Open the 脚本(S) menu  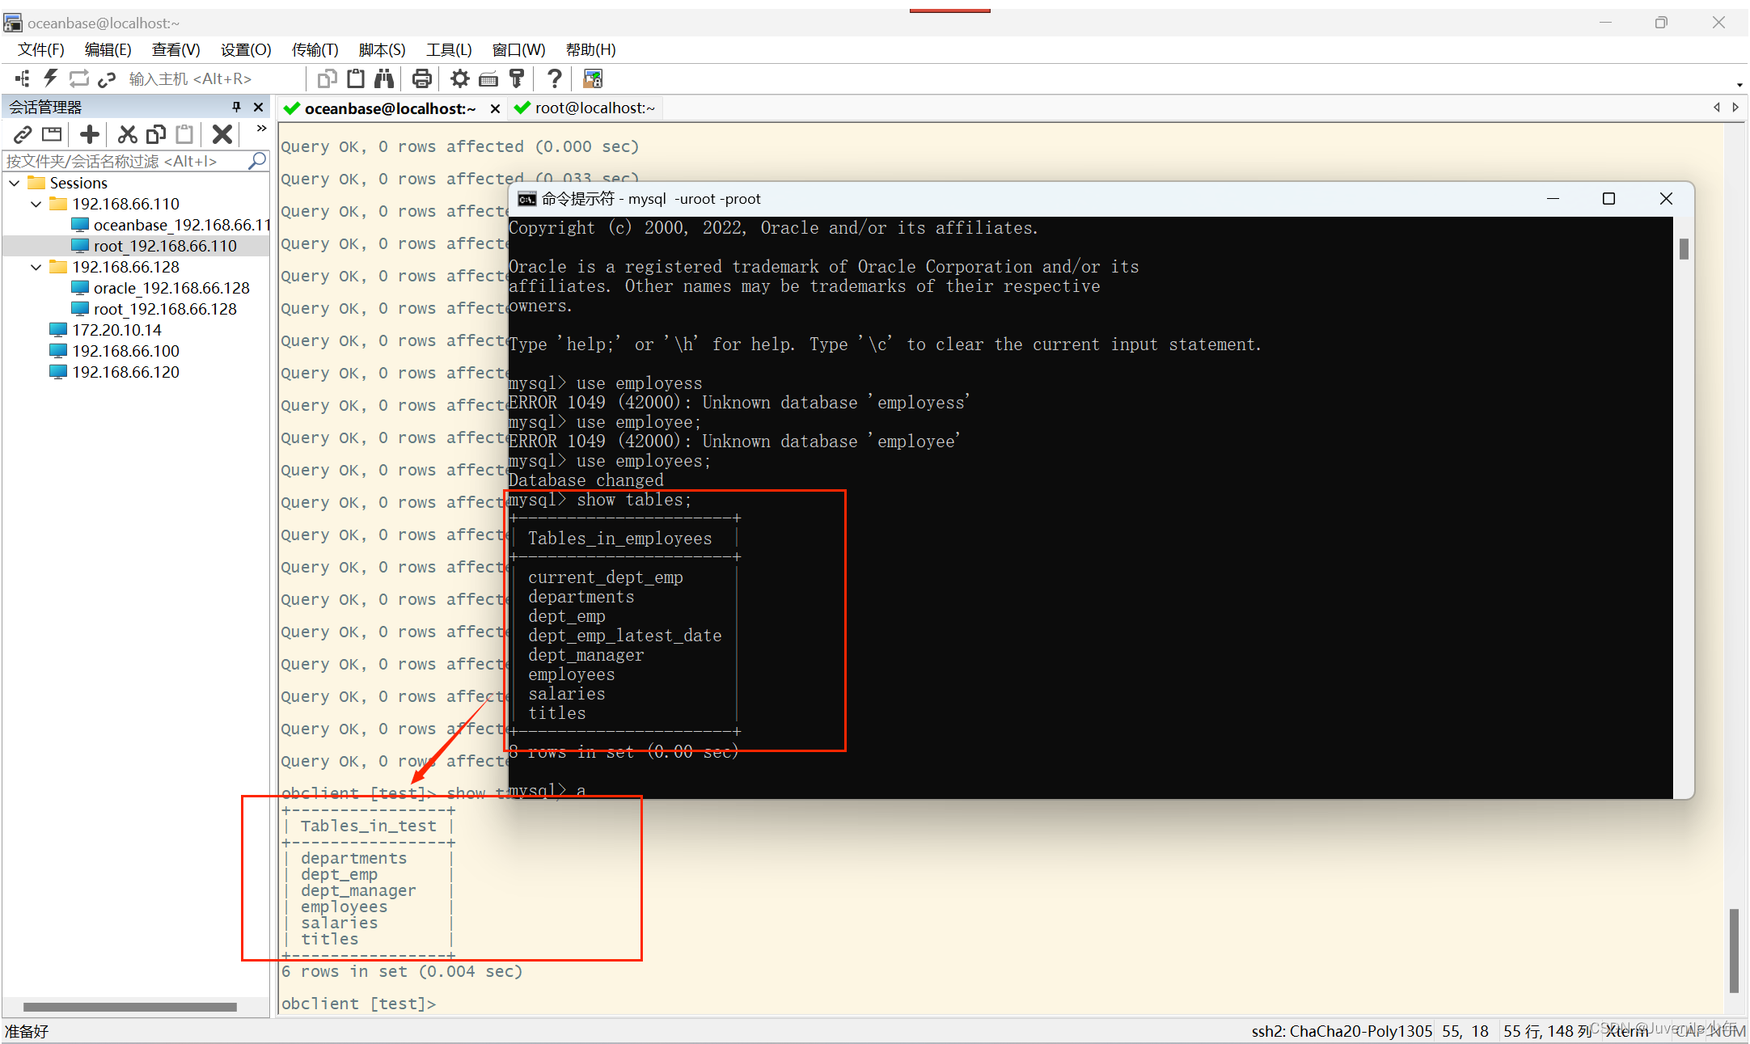pyautogui.click(x=383, y=50)
